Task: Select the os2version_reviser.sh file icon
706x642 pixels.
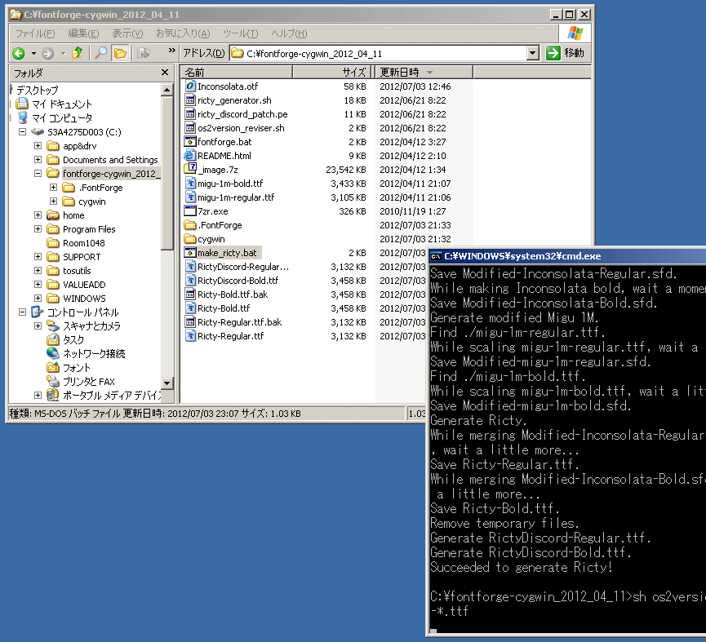Action: coord(190,128)
